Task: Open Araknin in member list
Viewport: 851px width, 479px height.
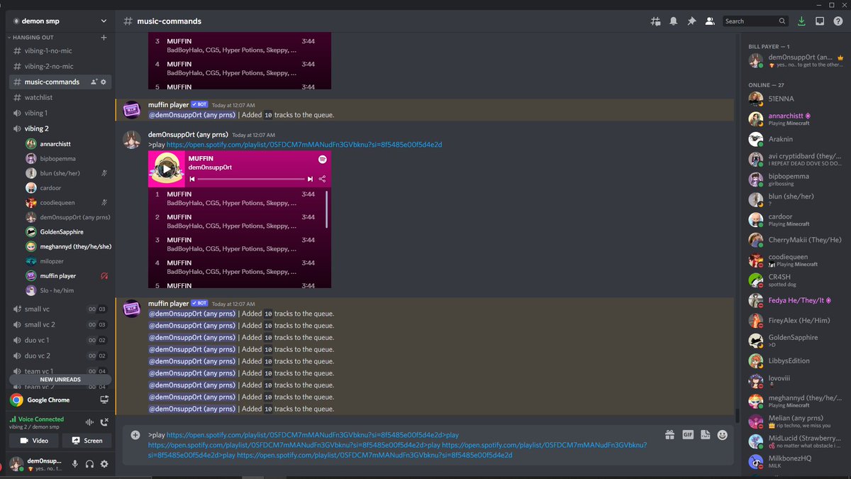Action: point(795,139)
